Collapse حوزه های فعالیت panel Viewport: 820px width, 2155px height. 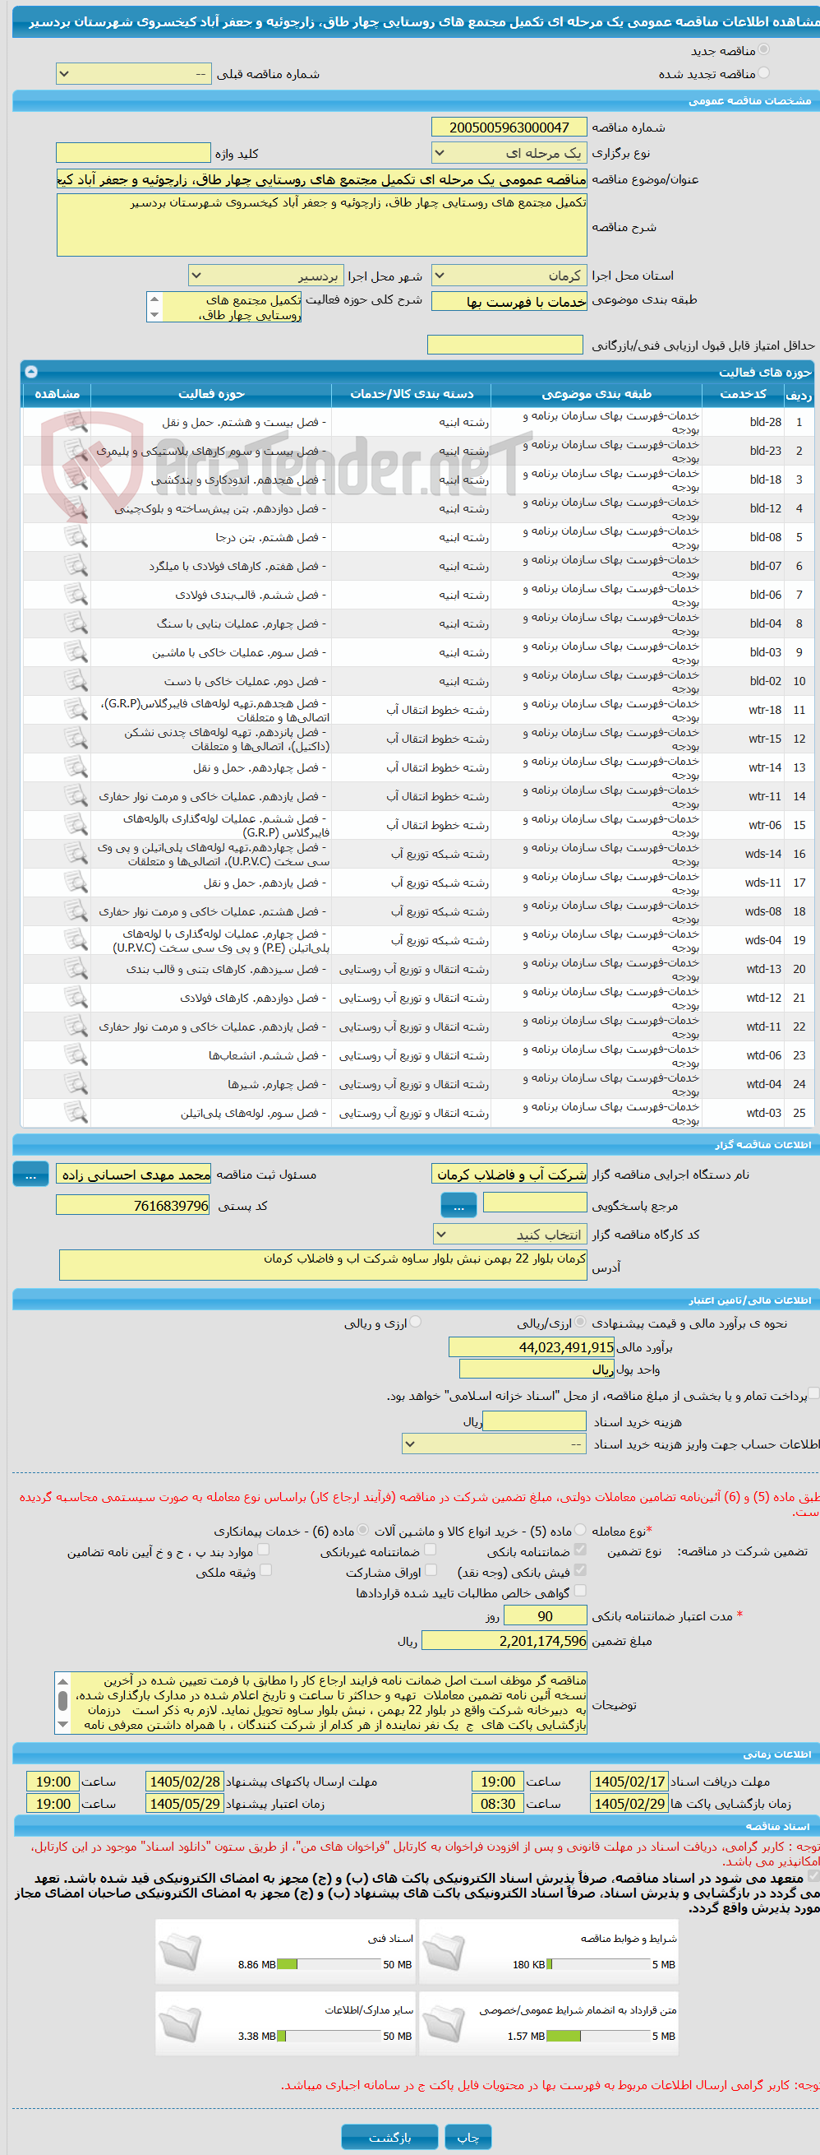click(x=31, y=372)
